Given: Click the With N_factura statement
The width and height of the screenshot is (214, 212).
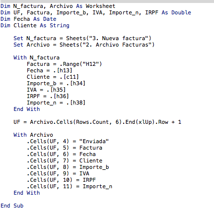Looking at the screenshot, I should coord(36,57).
